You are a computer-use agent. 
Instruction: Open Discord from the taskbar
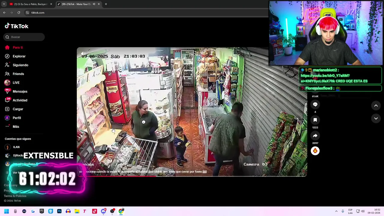103,211
